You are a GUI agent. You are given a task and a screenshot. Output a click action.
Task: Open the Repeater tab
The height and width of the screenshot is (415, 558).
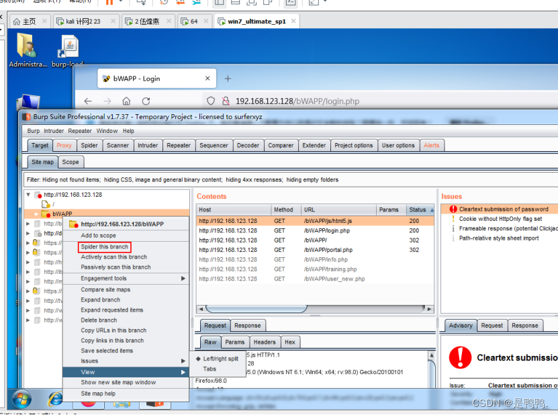click(179, 145)
